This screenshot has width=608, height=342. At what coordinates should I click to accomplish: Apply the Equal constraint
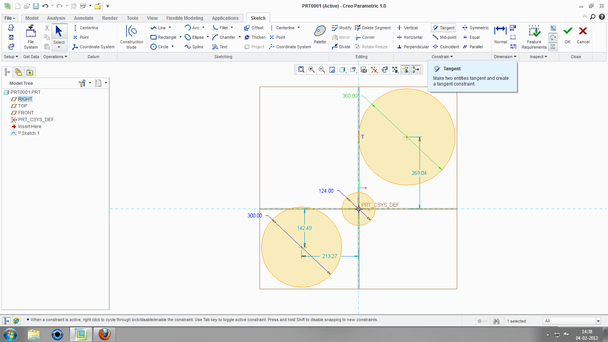[471, 37]
